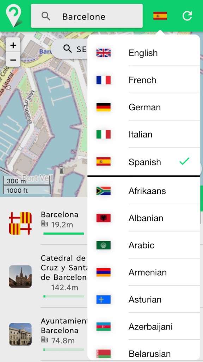Click the magnifier icon in search field
Viewport: 203px width, 362px height.
(x=46, y=16)
